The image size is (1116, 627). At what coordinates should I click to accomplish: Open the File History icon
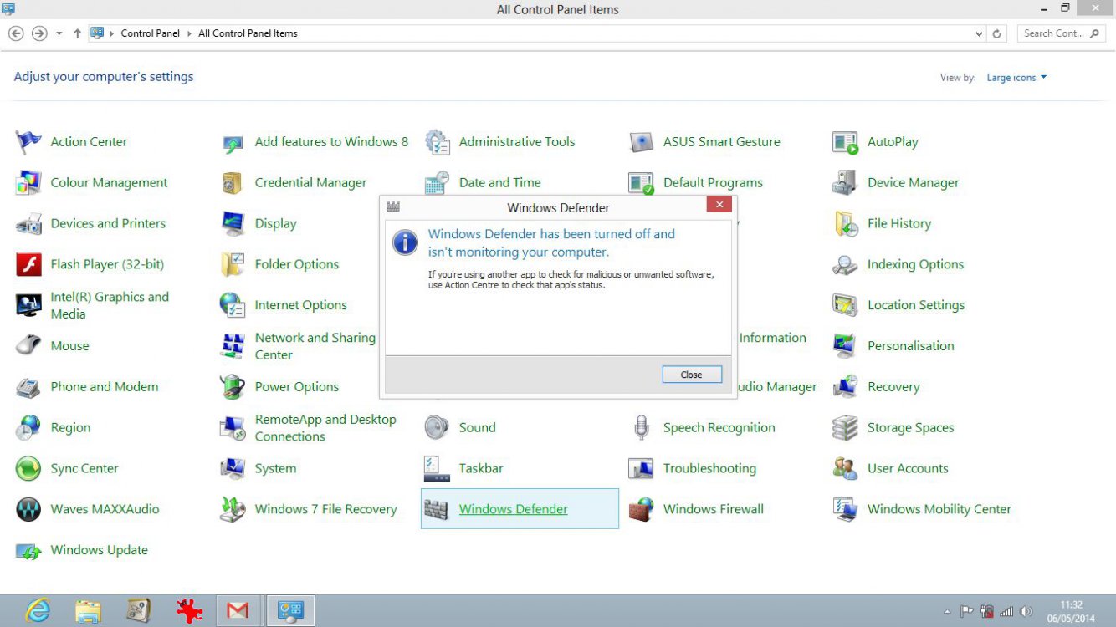845,224
